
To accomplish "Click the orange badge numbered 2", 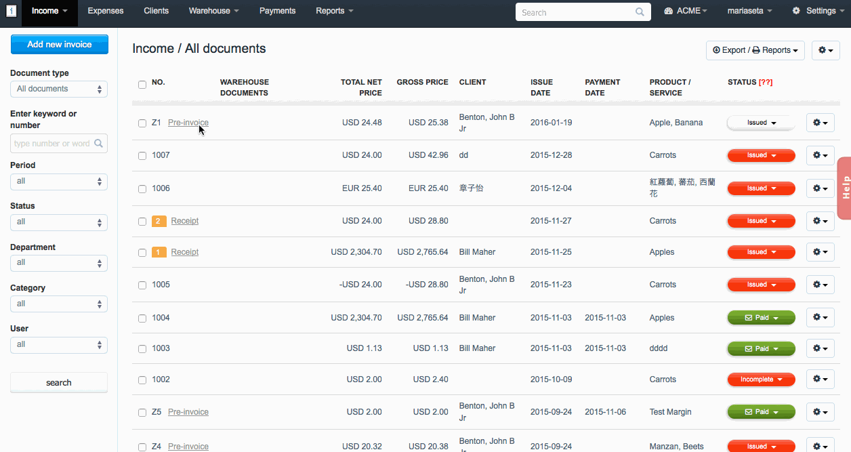I will coord(159,221).
